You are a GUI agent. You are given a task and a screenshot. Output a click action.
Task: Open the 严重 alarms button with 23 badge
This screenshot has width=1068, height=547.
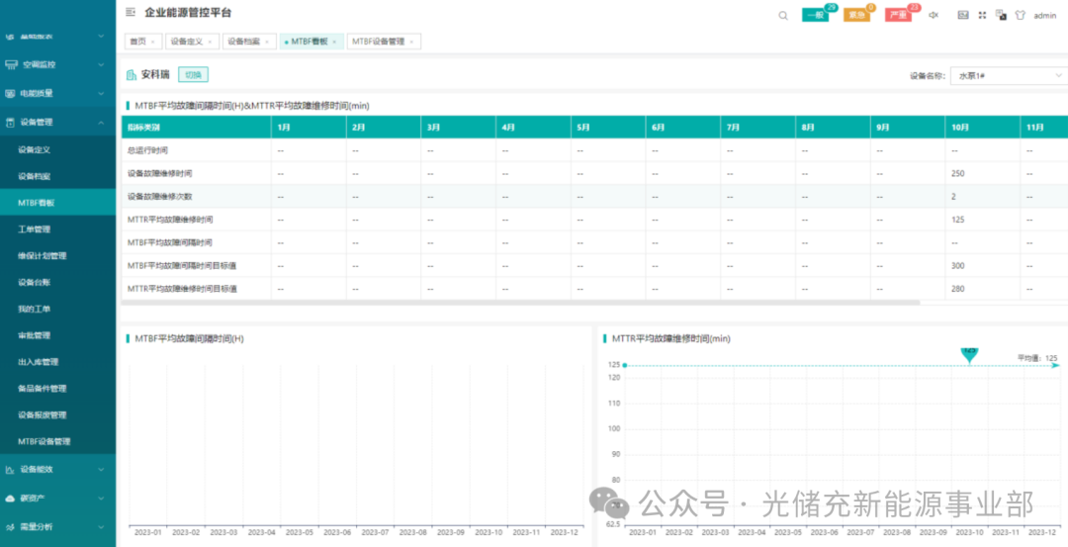[898, 15]
